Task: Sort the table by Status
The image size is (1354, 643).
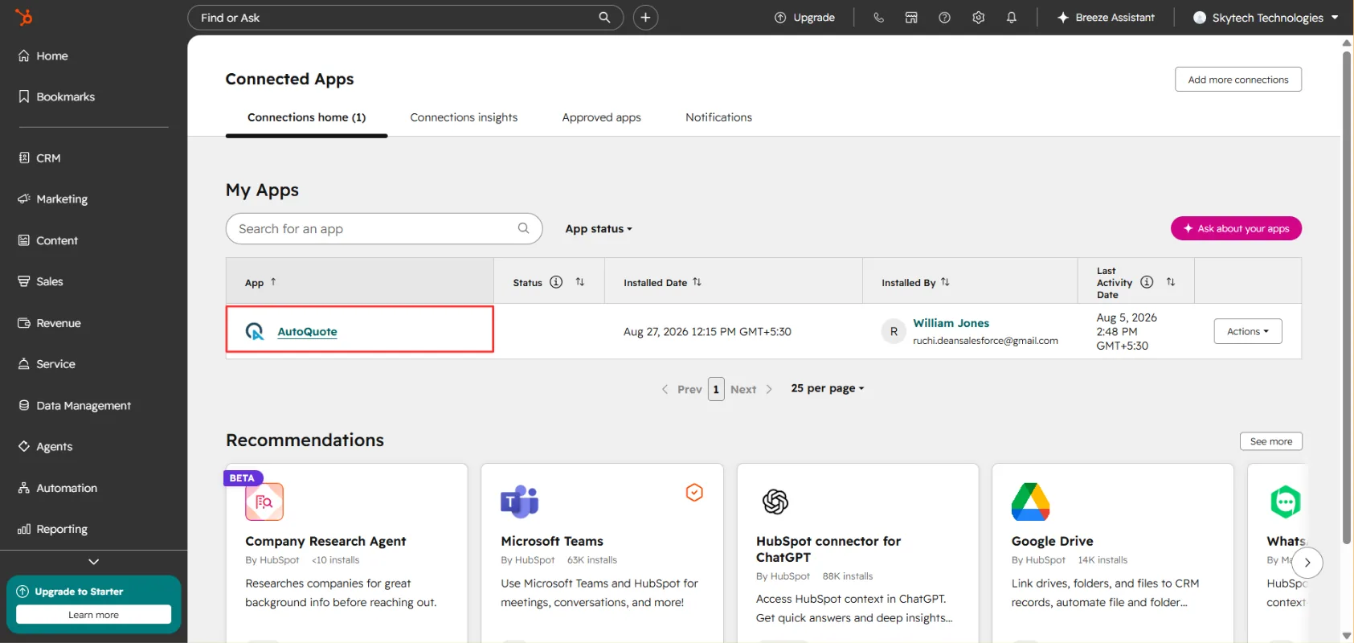Action: tap(580, 282)
